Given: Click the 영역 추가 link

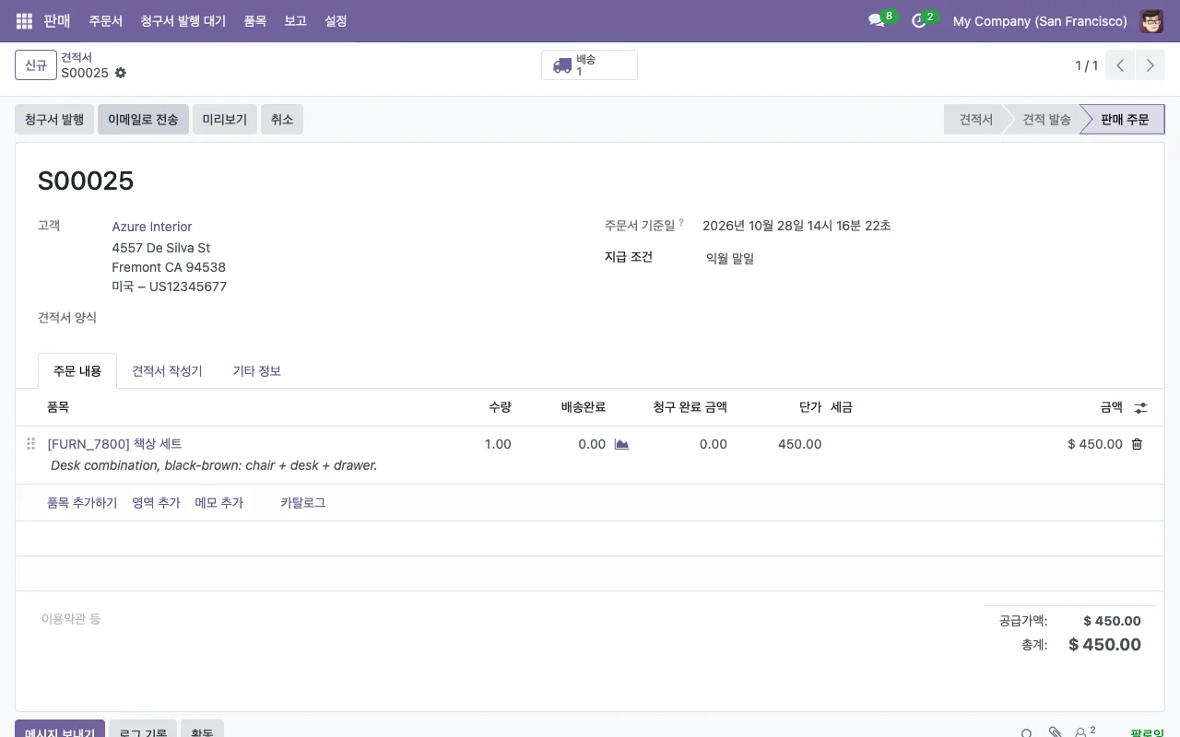Looking at the screenshot, I should click(x=156, y=503).
